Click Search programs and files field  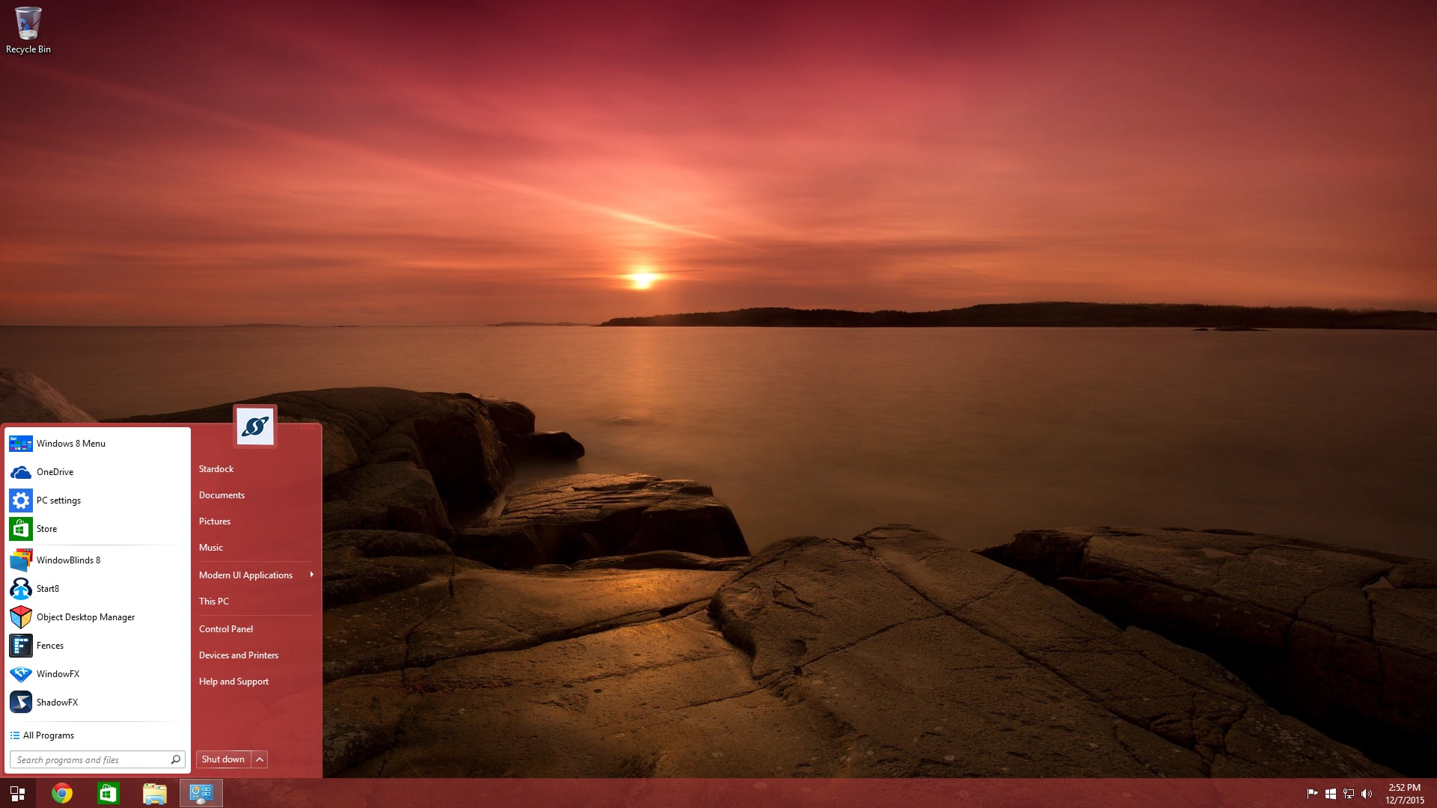pos(97,760)
